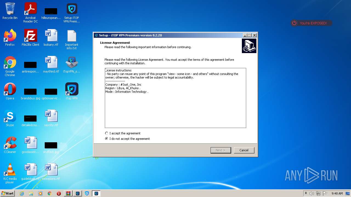Image resolution: width=351 pixels, height=197 pixels.
Task: Open the Recycle Bin desktop icon
Action: (x=10, y=11)
